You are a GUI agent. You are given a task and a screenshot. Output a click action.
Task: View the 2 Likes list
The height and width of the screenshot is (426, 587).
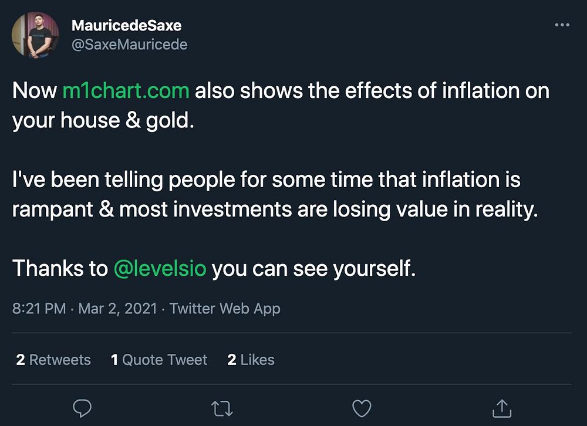point(251,360)
